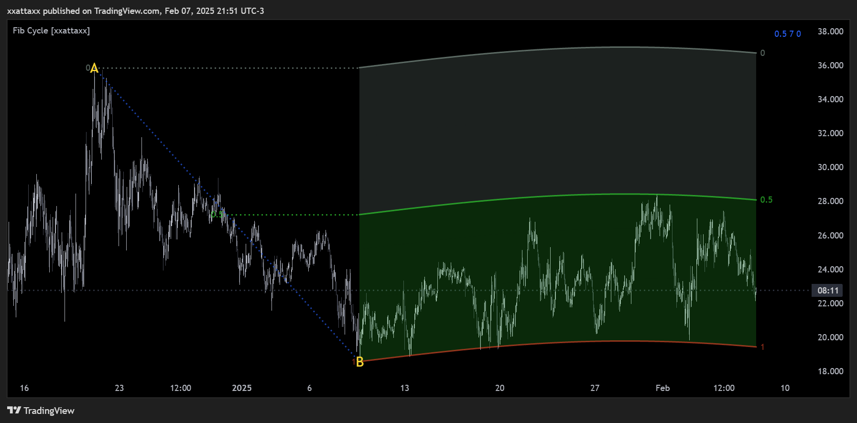Click the 20 date label on time axis
Screen dimensions: 857x423
500,388
